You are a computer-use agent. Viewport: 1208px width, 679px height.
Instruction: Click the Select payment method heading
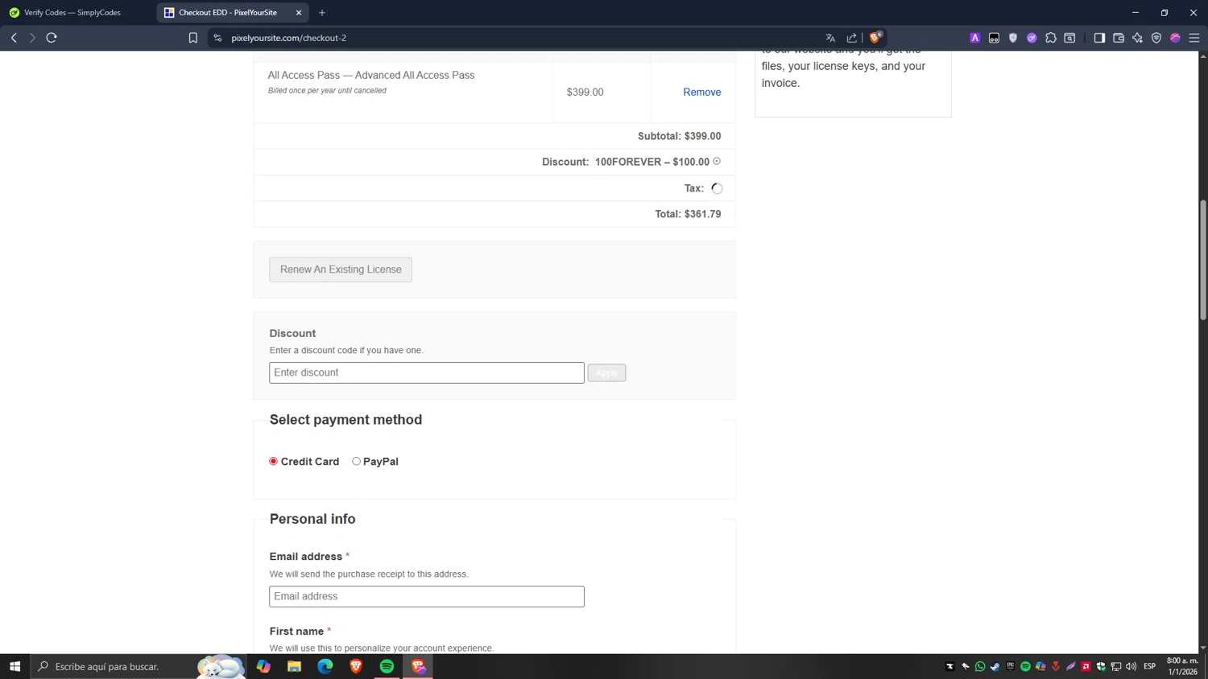pos(345,420)
